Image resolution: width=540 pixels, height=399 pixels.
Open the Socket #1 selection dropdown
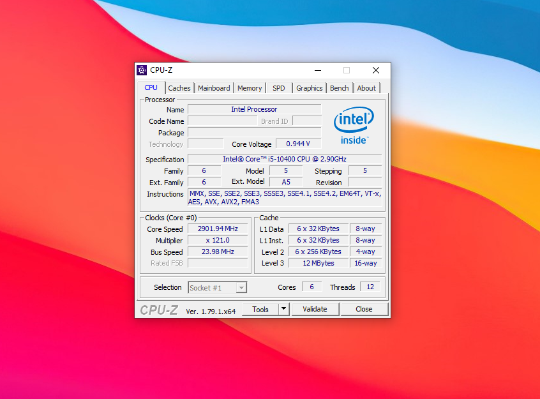coord(217,288)
